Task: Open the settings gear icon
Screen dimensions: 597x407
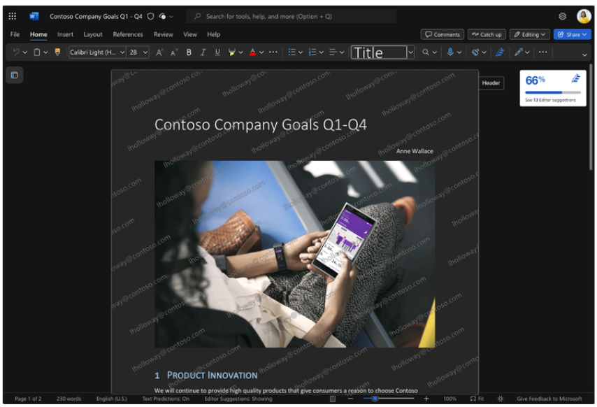Action: click(562, 16)
